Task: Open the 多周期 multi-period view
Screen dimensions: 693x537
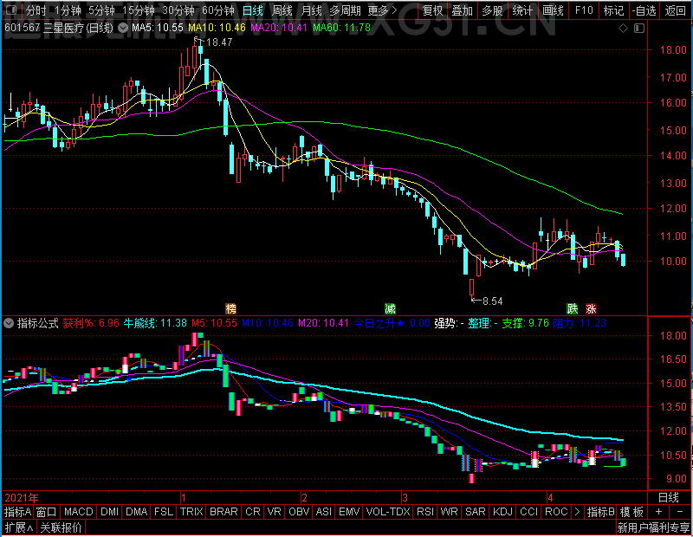Action: (x=345, y=10)
